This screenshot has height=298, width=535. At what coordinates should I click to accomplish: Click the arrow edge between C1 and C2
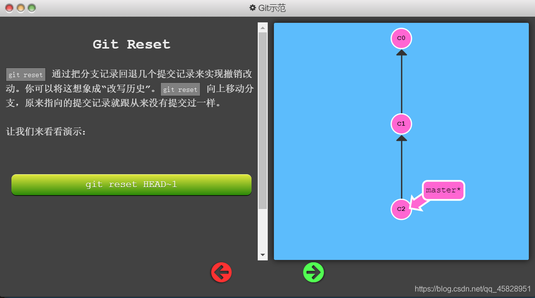[x=401, y=167]
